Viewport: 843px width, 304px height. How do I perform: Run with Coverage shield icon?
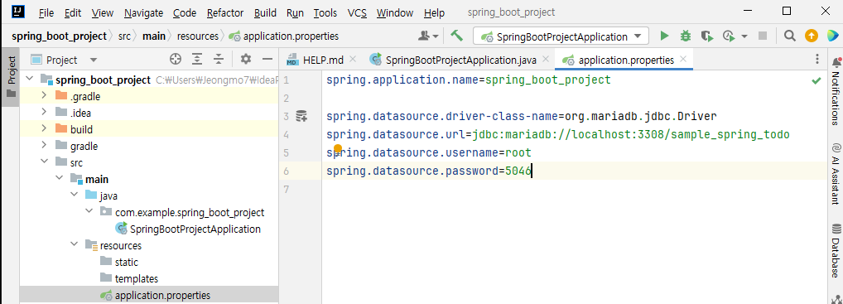[707, 36]
